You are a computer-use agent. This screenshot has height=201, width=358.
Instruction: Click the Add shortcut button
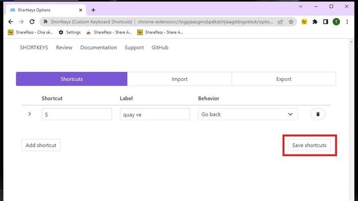point(41,145)
